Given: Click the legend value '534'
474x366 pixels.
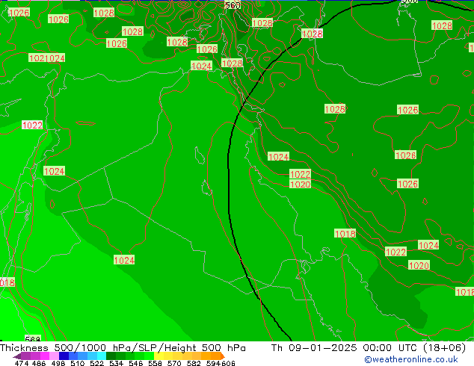Looking at the screenshot, I should click(x=116, y=363).
